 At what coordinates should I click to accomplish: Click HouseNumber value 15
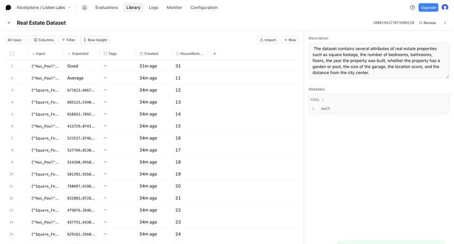pos(178,126)
